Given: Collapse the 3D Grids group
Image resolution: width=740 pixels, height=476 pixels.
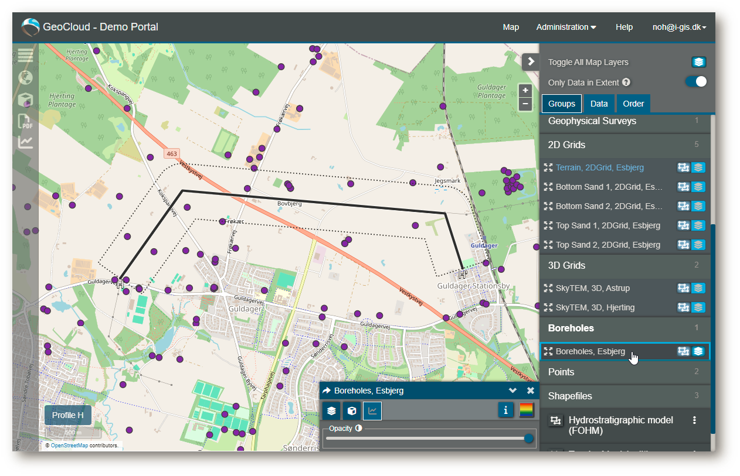Looking at the screenshot, I should (624, 265).
